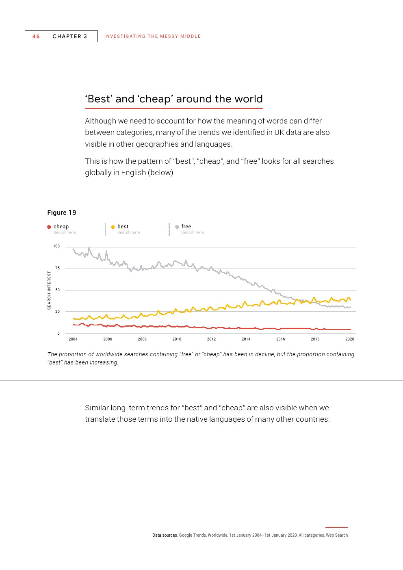The image size is (403, 570).
Task: Click the red cheap legend dot
Action: tap(49, 227)
